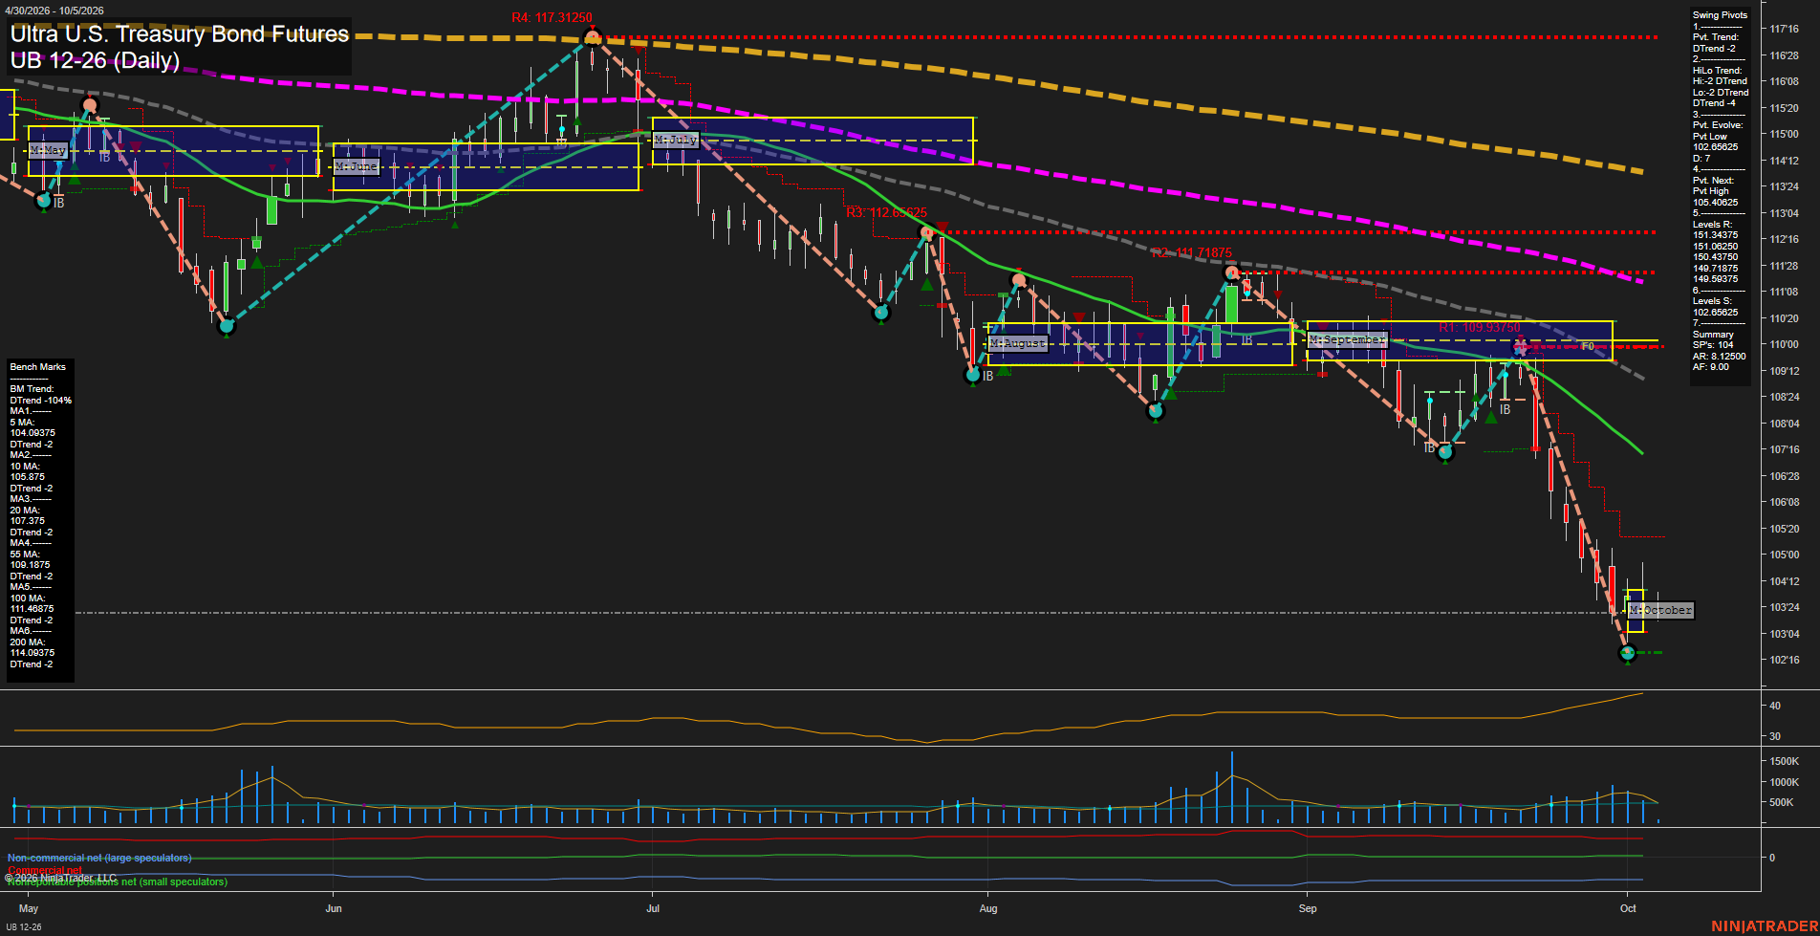Click the date range "4/30/2026 - 10/5/2026"

coord(54,11)
